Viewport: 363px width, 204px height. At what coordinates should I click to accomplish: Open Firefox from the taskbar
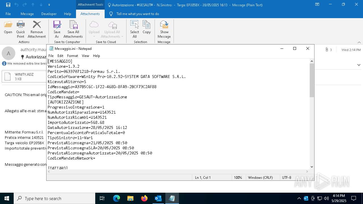coord(144,198)
